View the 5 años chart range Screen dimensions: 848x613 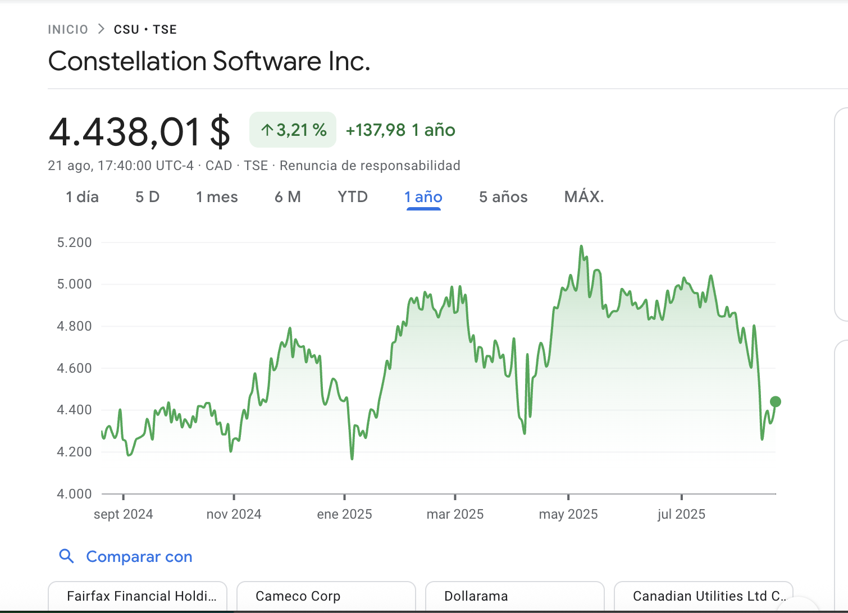(503, 197)
